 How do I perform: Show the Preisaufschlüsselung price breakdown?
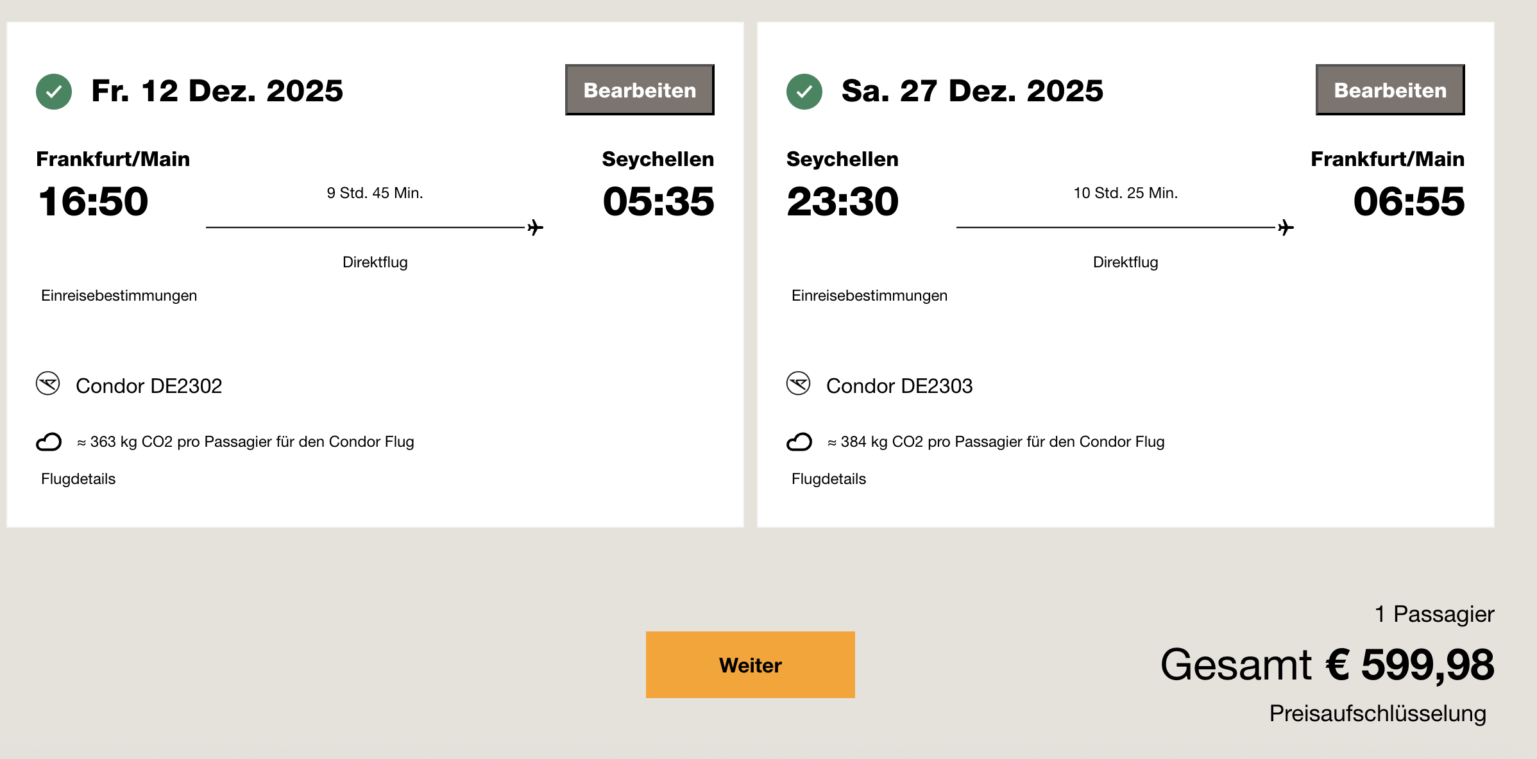click(x=1377, y=713)
